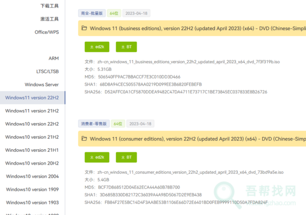The image size is (306, 215).
Task: Click folder icon beside consumer editions title
Action: pos(85,139)
